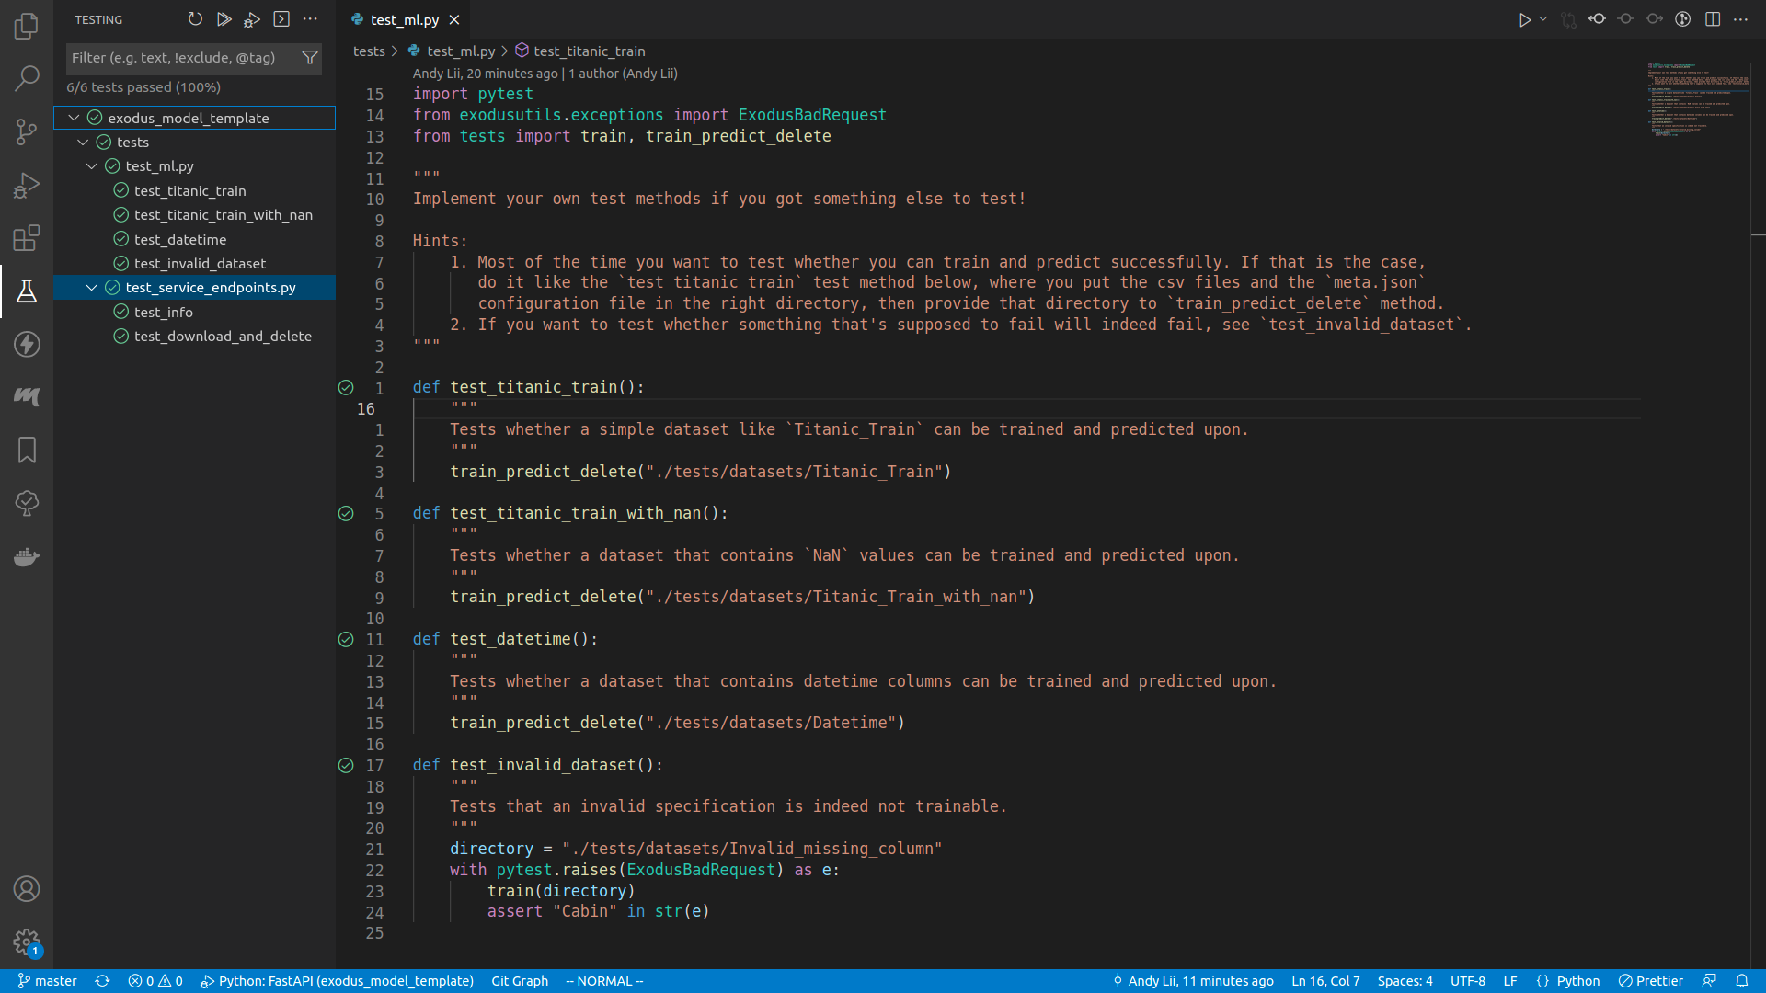Open the Docker whale view

(x=27, y=556)
